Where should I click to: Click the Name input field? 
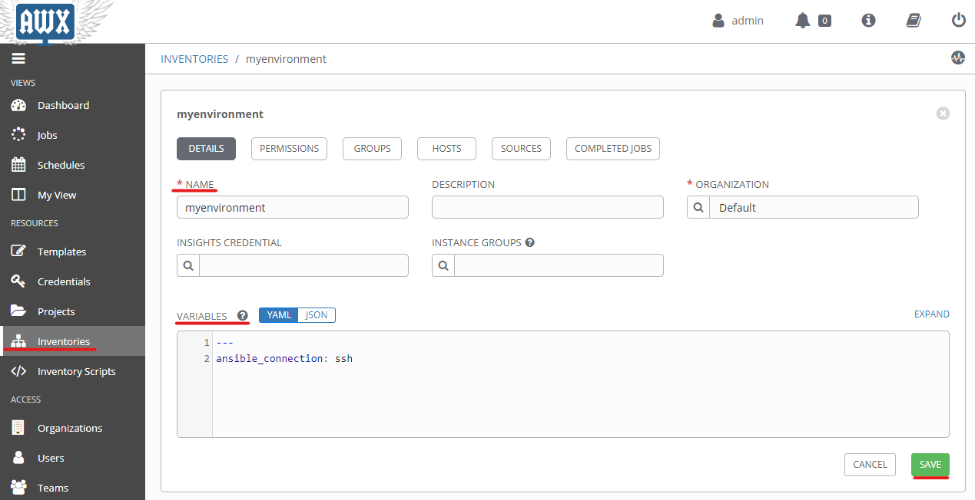pyautogui.click(x=293, y=207)
